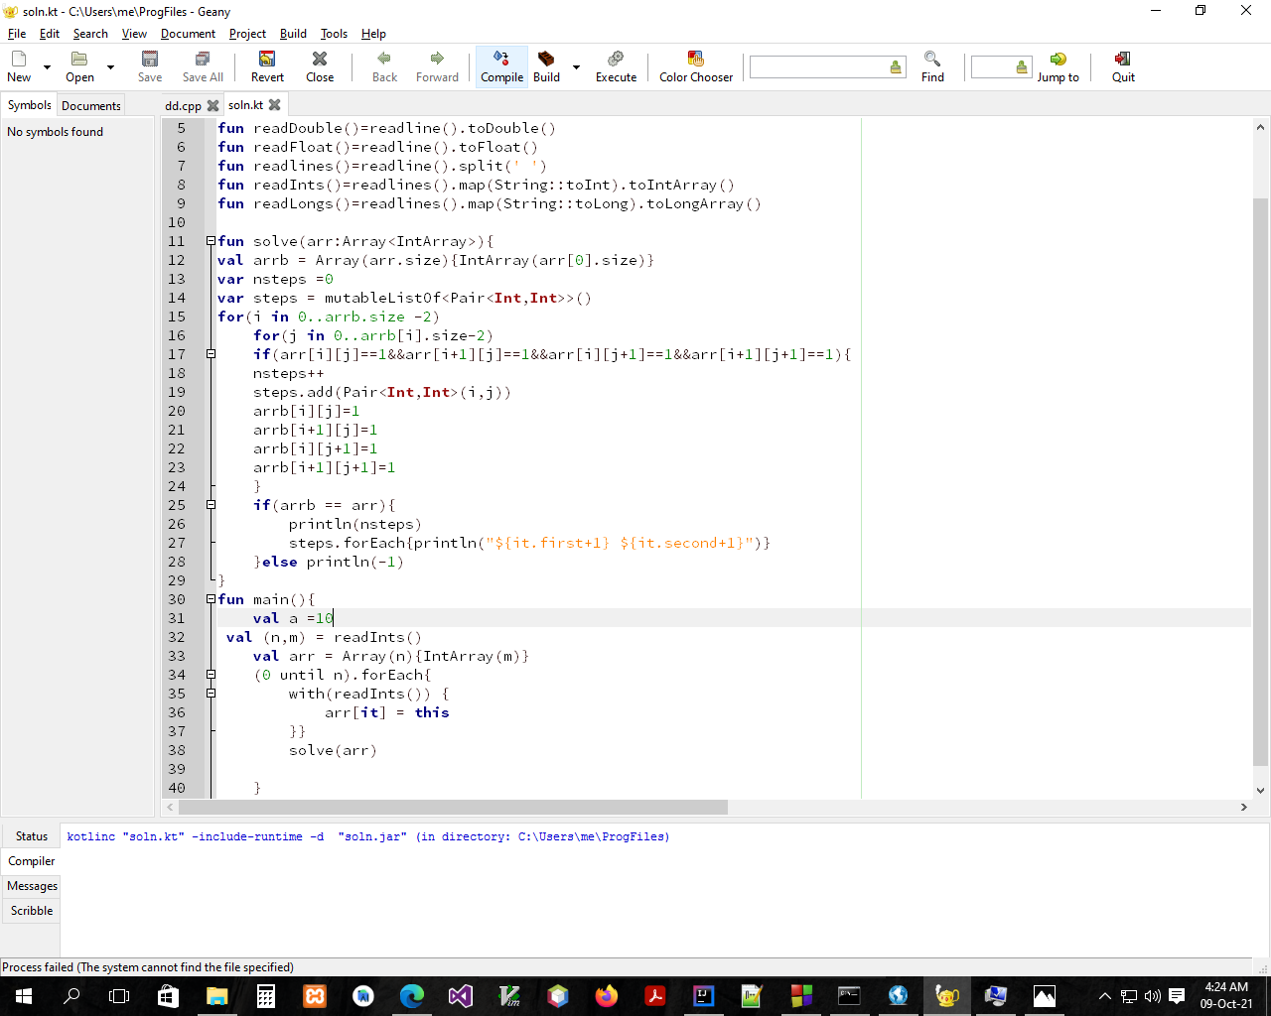Viewport: 1271px width, 1016px height.
Task: Collapse the fold at line 11 solve function
Action: pos(211,241)
